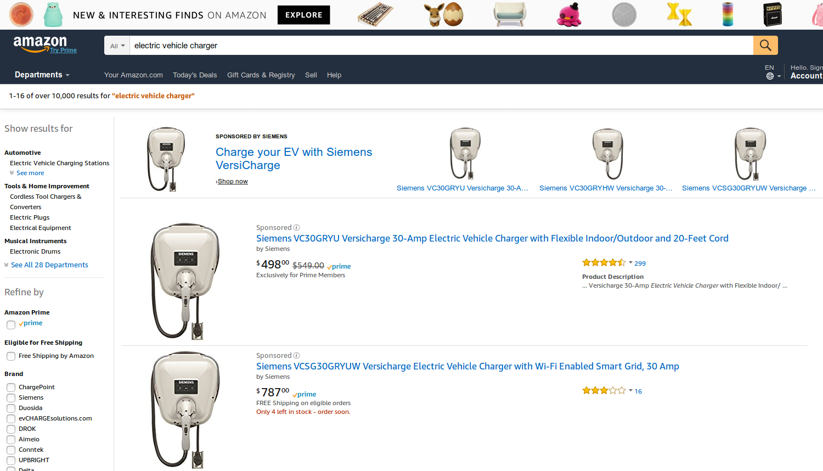Click the Sponsored info icon for VC30GRYU
823x471 pixels.
pos(297,228)
